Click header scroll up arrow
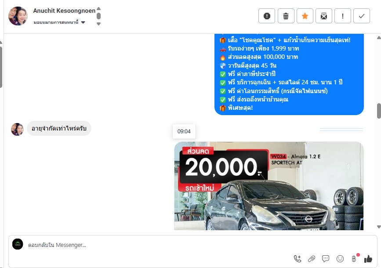 (x=98, y=9)
